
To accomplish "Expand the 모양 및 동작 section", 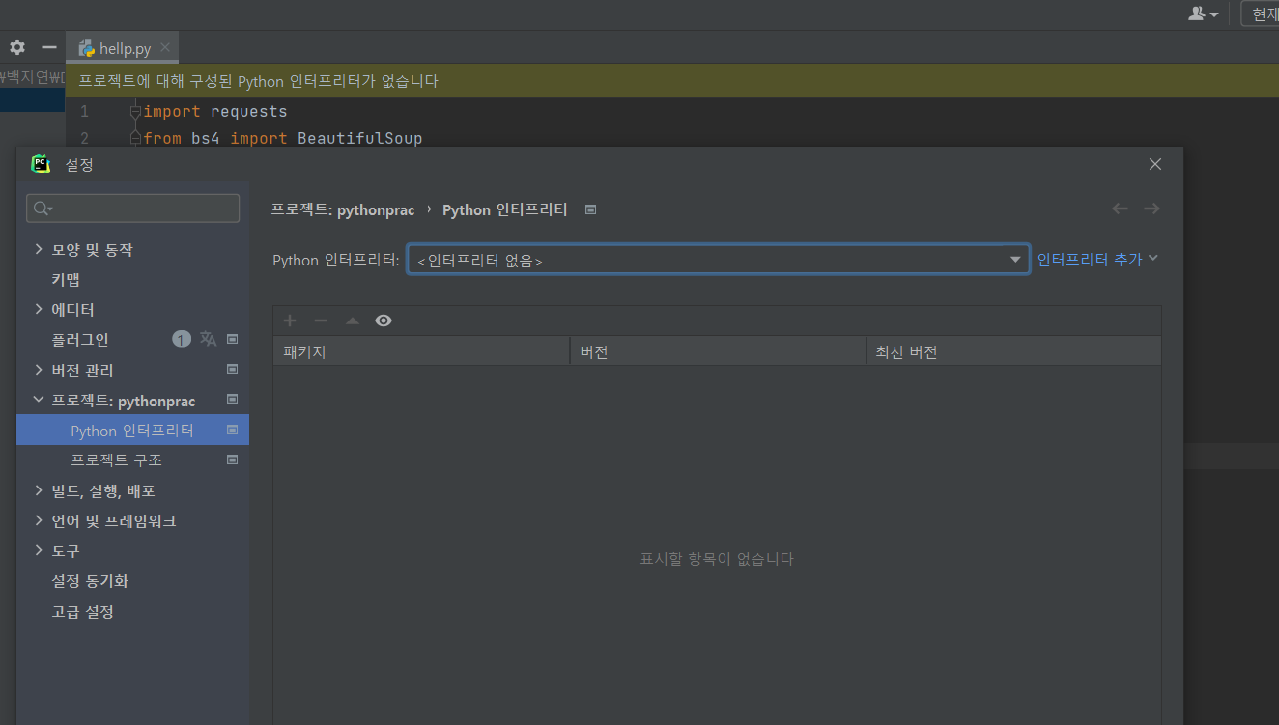I will tap(39, 249).
